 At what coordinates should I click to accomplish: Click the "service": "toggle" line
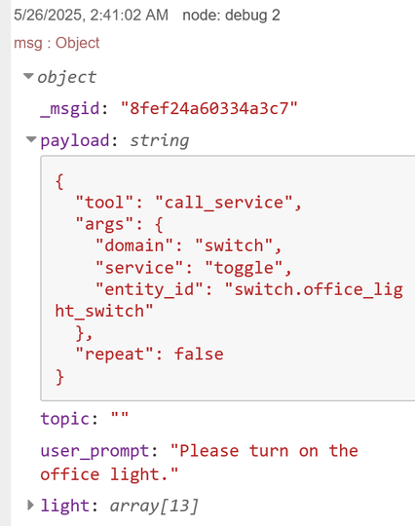point(194,268)
